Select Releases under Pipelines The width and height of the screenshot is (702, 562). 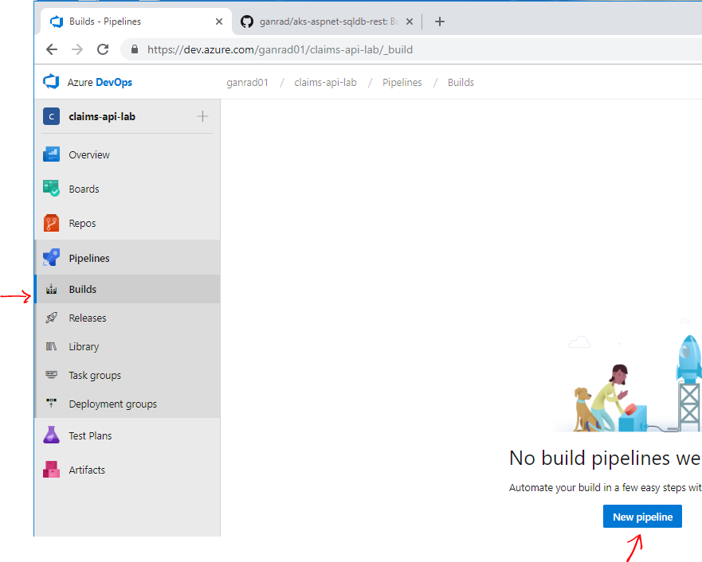(x=127, y=318)
